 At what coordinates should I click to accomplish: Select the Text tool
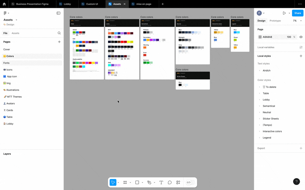(x=161, y=182)
